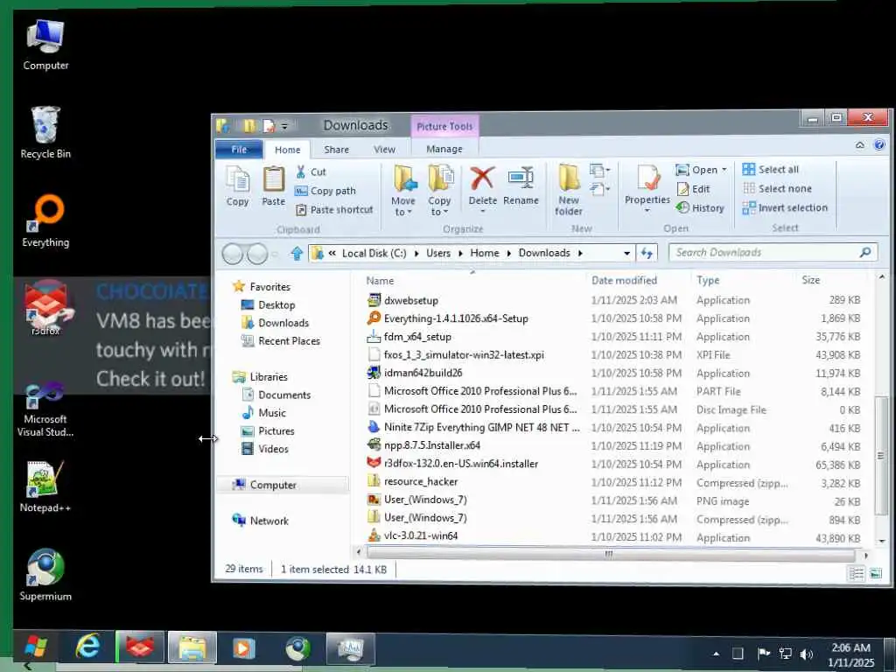Select Documents library
Screen dimensions: 896x672
[276, 395]
